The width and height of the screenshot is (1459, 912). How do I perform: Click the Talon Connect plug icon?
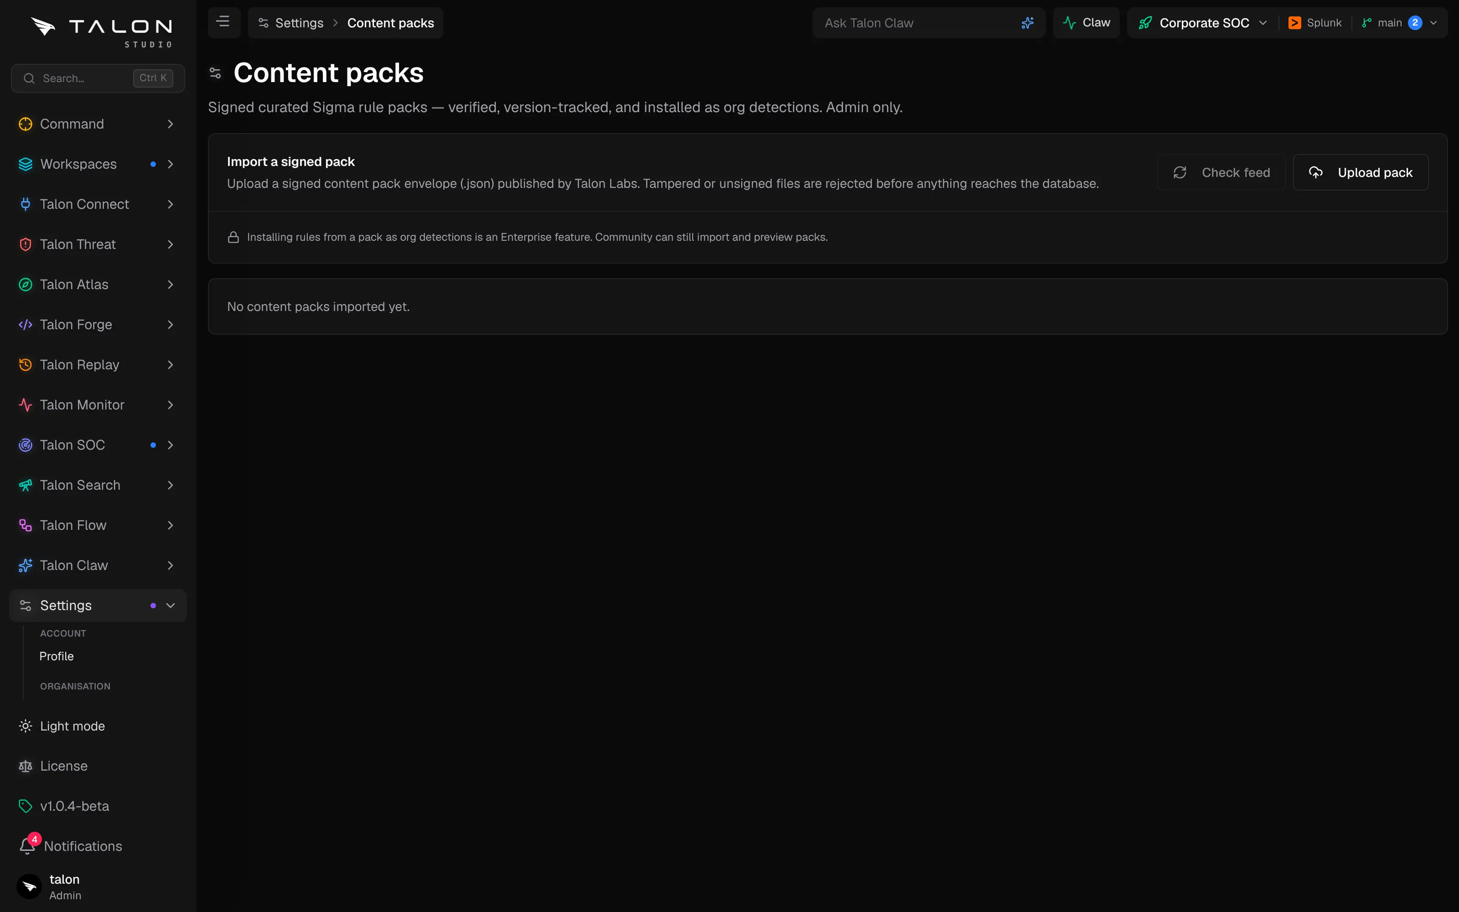pos(26,204)
